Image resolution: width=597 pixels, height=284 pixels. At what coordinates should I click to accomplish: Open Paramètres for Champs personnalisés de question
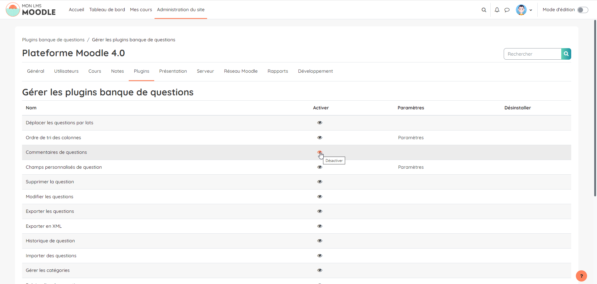point(411,167)
